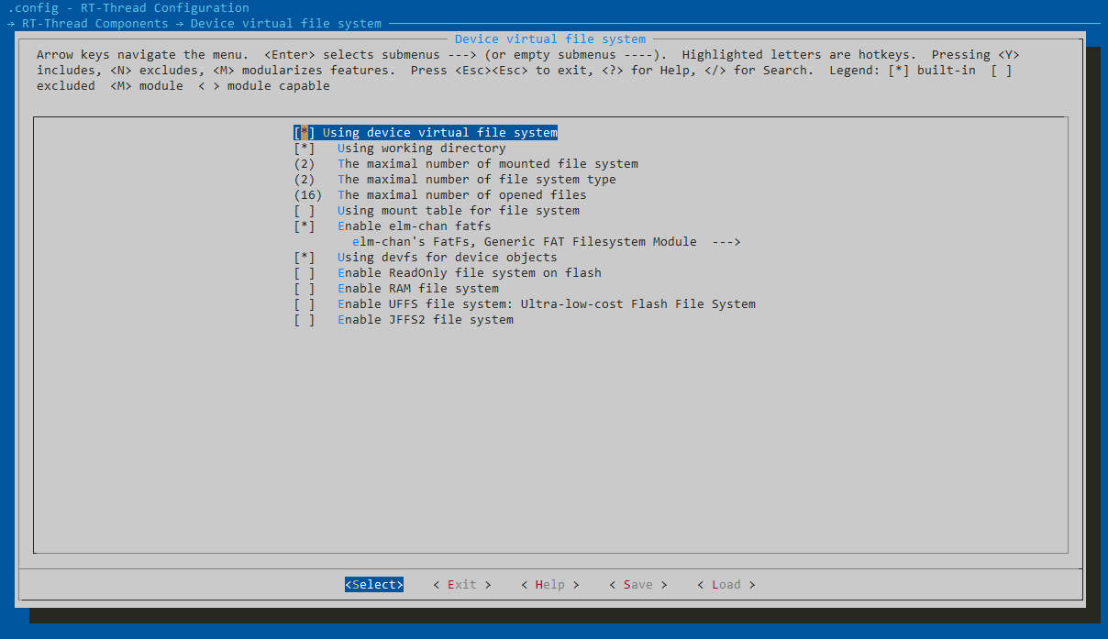Screen dimensions: 1108x639
Task: Toggle Using mount table for file system
Action: 437,211
